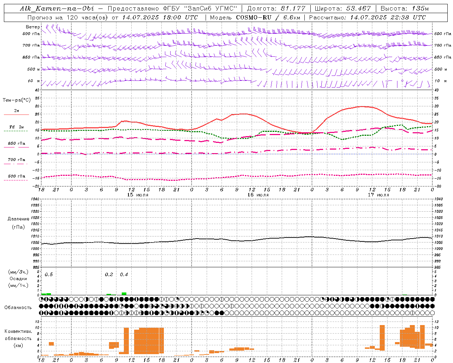Click the Ветер wind panel label

(33, 27)
